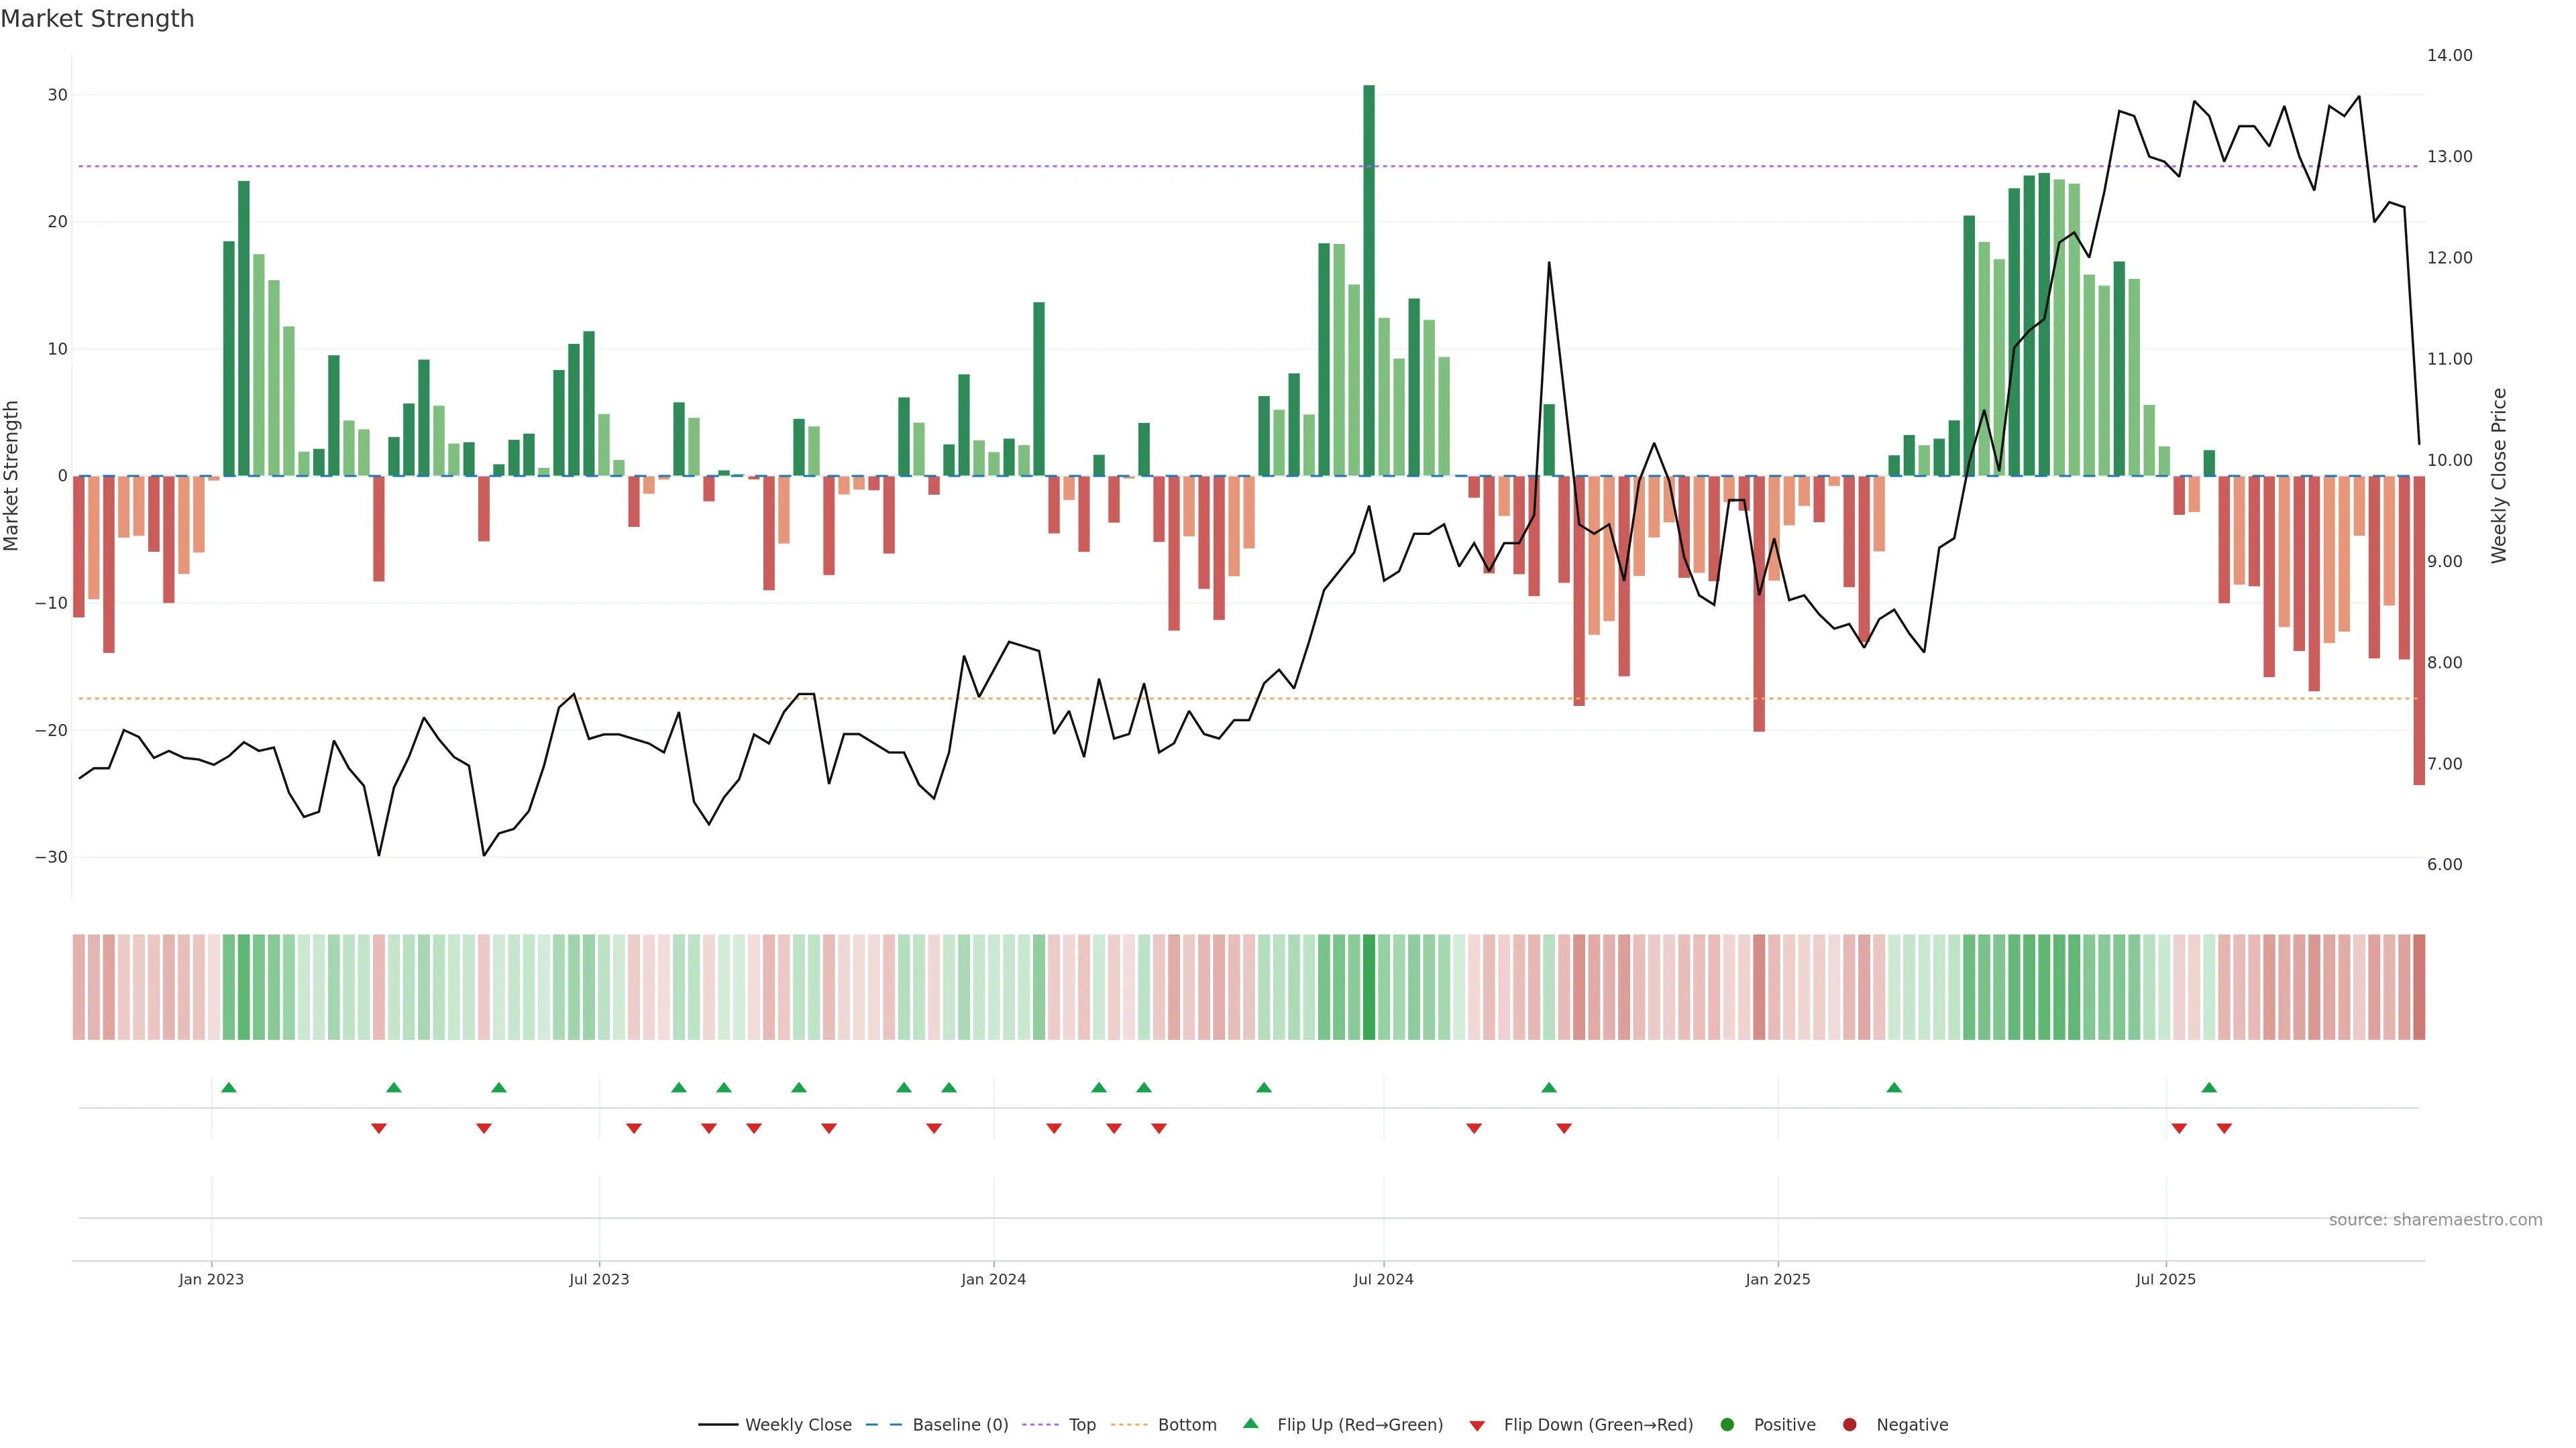This screenshot has width=2576, height=1448.
Task: Click the dark red Negative circle in legend
Action: point(1849,1425)
